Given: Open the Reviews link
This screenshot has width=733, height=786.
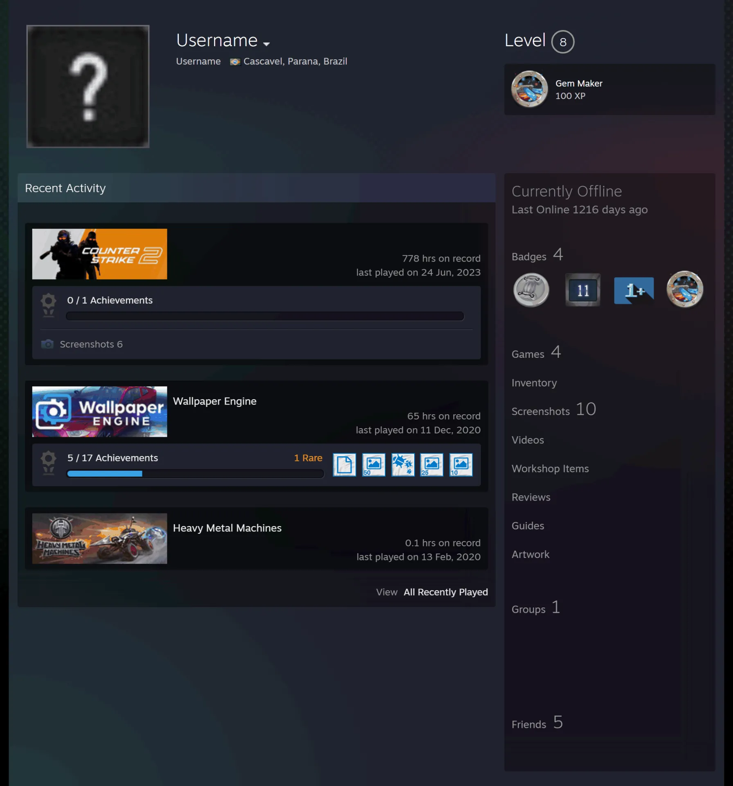Looking at the screenshot, I should click(x=531, y=497).
